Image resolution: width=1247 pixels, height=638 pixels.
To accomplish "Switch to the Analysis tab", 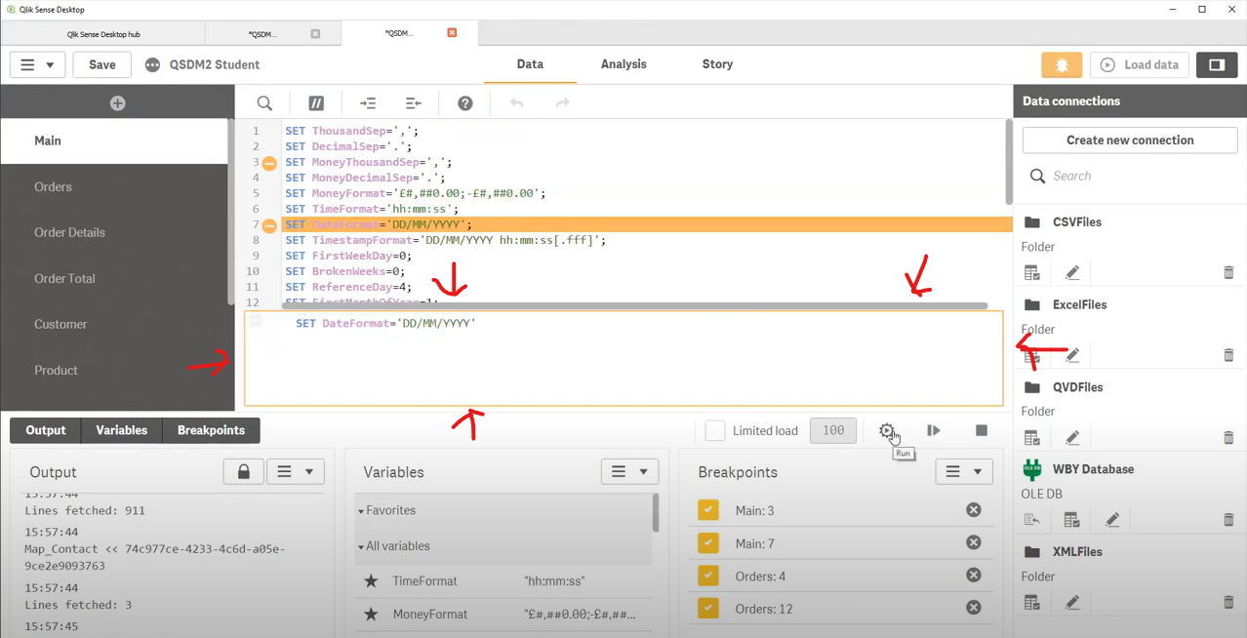I will pos(623,64).
